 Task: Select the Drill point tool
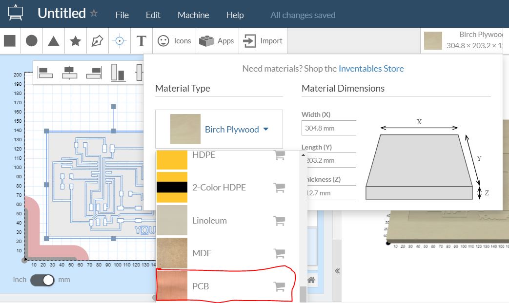click(120, 41)
